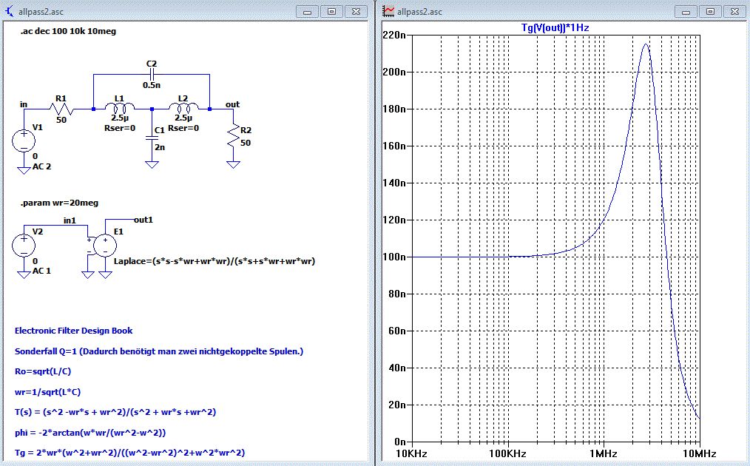The image size is (750, 466).
Task: Click the 'out' net label
Action: [x=232, y=104]
